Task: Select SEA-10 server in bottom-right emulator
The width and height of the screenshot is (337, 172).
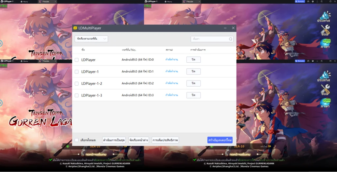Action: pyautogui.click(x=239, y=146)
